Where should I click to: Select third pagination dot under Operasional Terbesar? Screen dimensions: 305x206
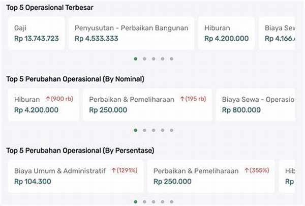click(x=154, y=58)
